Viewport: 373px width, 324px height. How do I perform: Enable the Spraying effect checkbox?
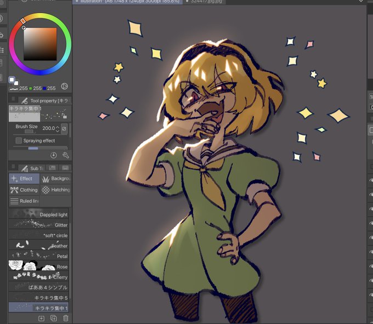(19, 141)
